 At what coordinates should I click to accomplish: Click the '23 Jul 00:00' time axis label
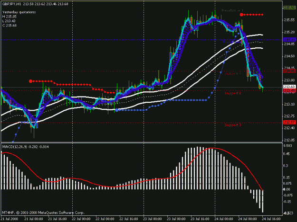(153, 219)
